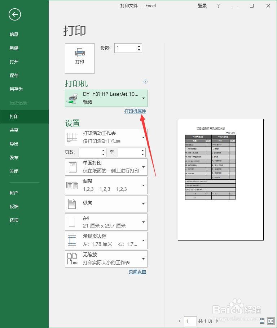Screen dimensions: 277x328
Task: Click the margins layout icon
Action: click(x=72, y=241)
